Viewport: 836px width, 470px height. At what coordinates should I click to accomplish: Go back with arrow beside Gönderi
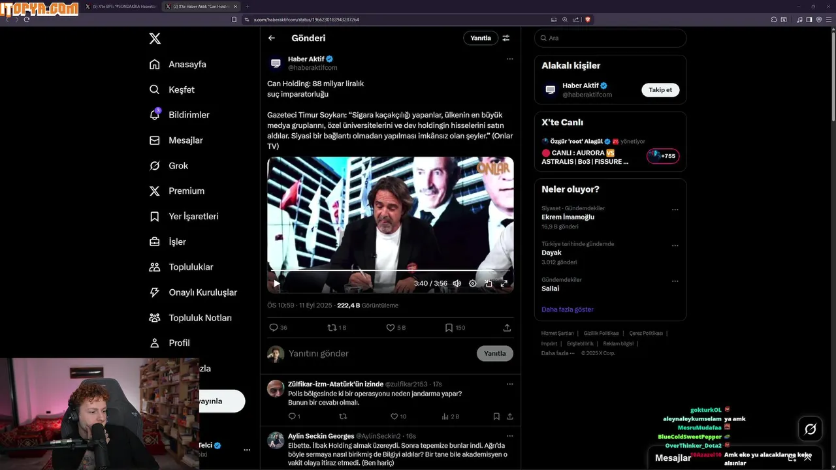point(272,38)
